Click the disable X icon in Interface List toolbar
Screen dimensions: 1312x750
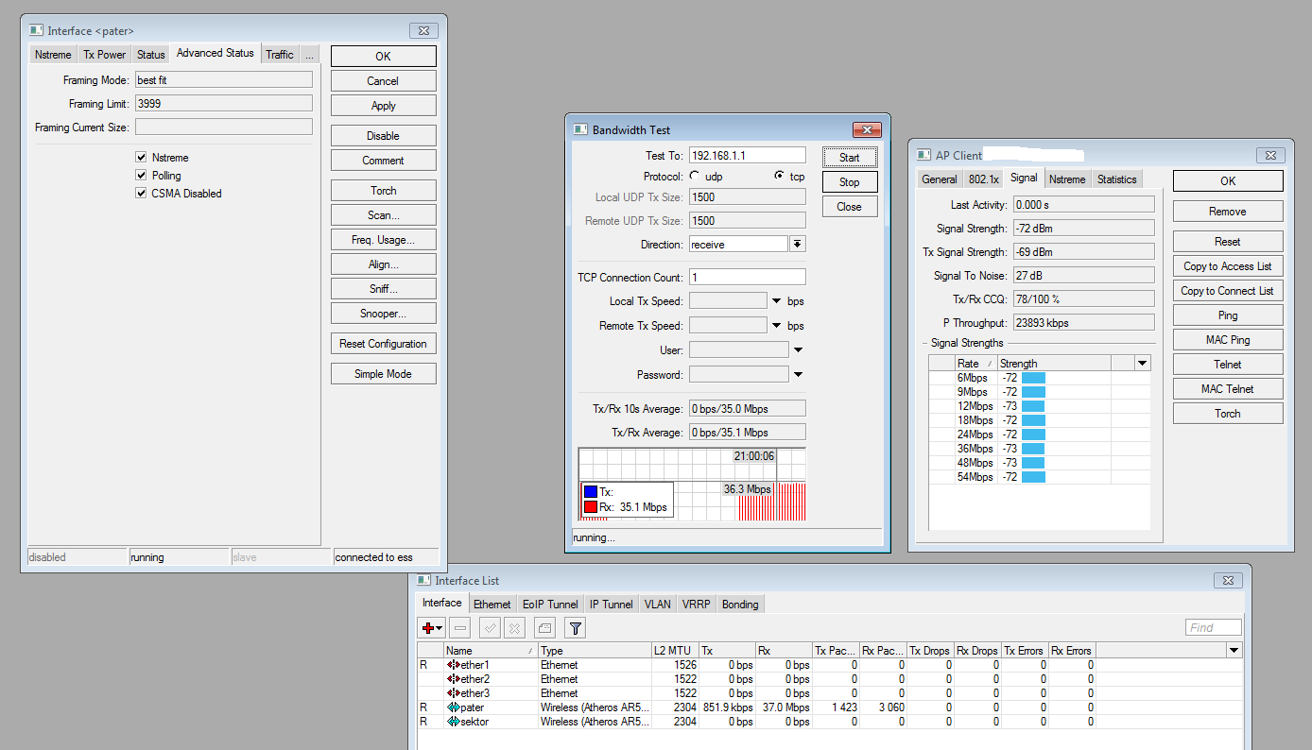coord(514,627)
